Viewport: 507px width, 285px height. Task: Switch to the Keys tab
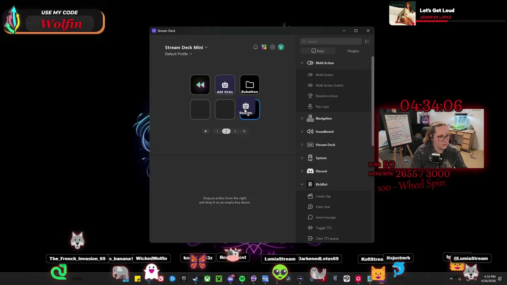(318, 51)
